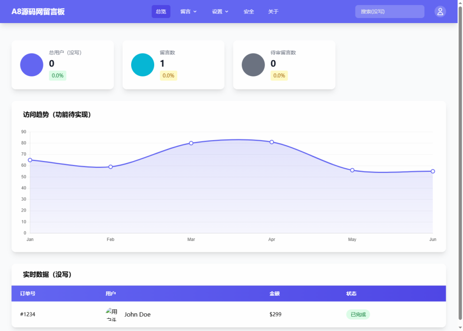Click the 待审留言数 card label

pyautogui.click(x=283, y=52)
